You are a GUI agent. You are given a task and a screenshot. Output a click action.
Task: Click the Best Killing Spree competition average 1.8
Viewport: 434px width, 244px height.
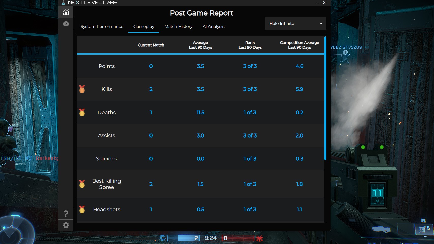pos(300,184)
